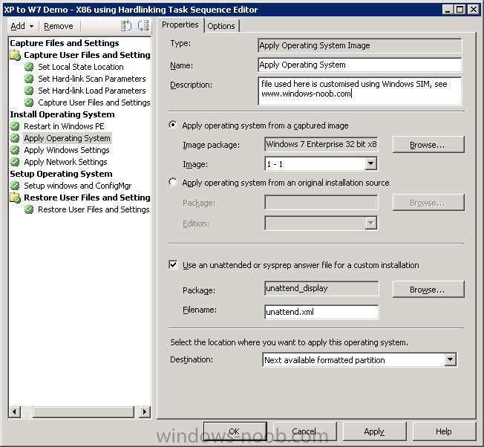The width and height of the screenshot is (484, 447).
Task: Click the move step up toolbar icon
Action: pyautogui.click(x=126, y=26)
